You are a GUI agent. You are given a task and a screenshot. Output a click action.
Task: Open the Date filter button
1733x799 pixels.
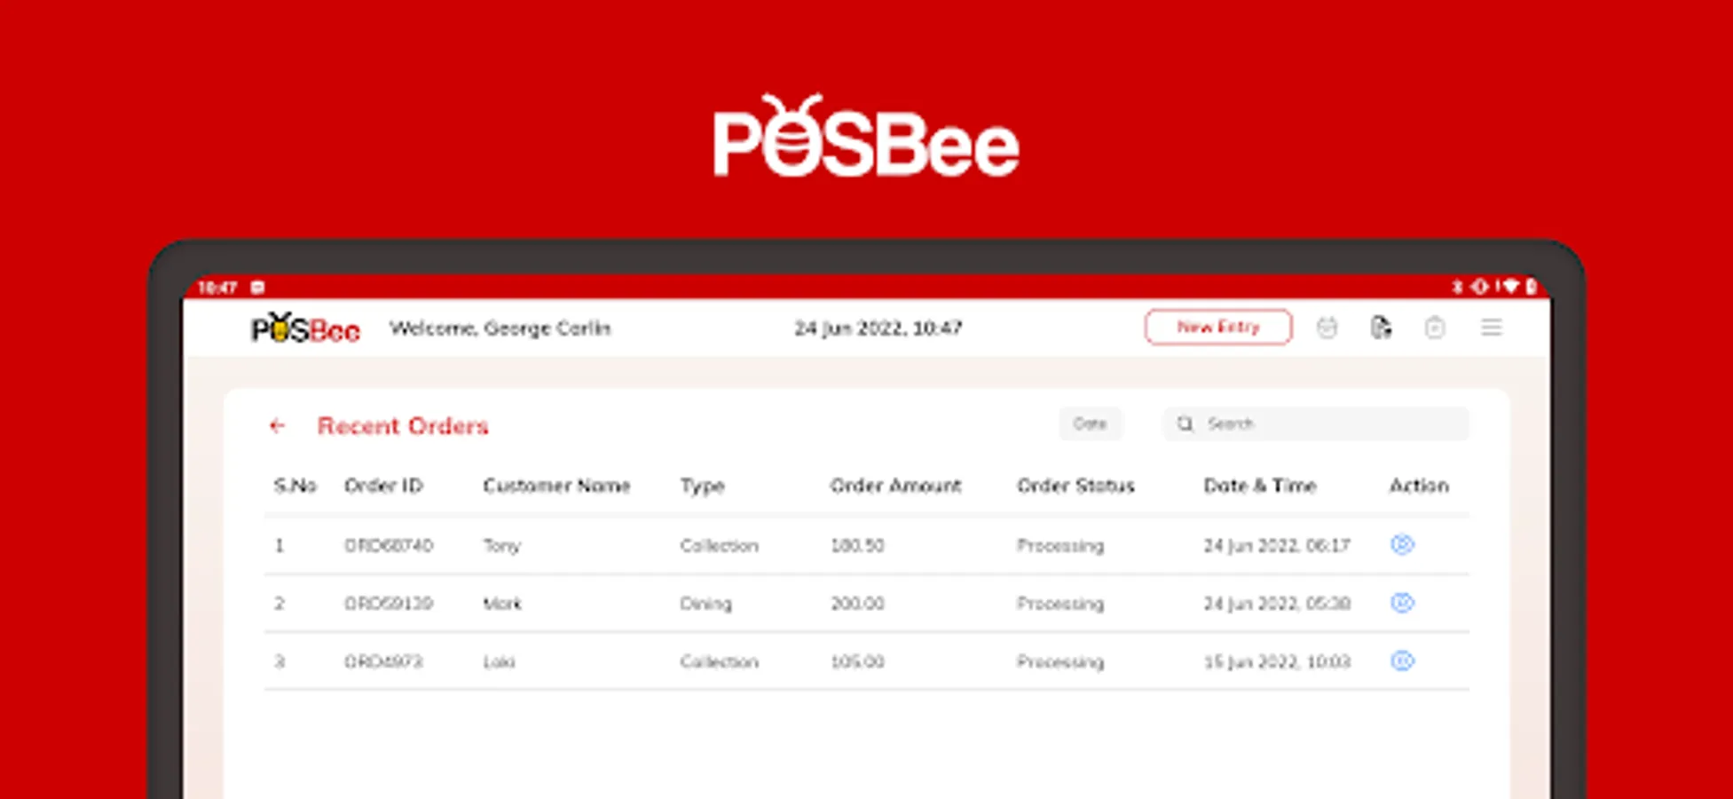[1091, 424]
